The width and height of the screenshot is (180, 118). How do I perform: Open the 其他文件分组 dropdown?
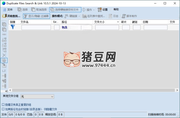37,96
